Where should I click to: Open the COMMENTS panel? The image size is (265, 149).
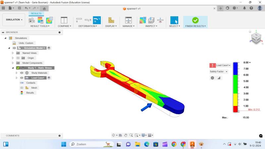click(32, 136)
